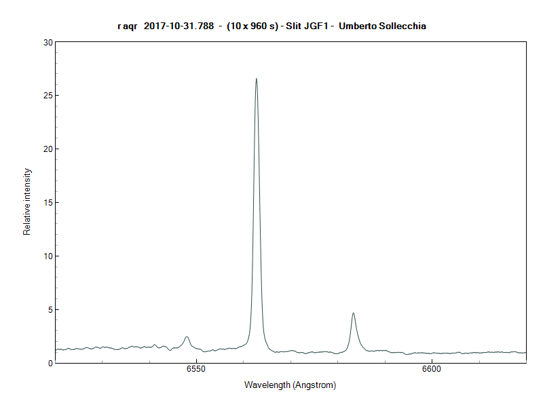
Task: Click the spectrum line directly above 6600 tick
Action: [432, 353]
